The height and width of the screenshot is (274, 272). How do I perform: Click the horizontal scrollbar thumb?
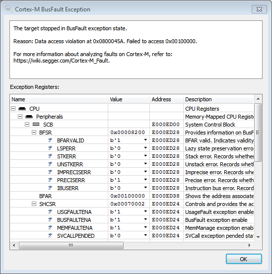[71, 245]
